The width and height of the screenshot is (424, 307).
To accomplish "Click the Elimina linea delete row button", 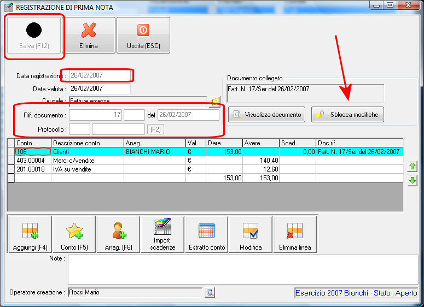I will coord(295,235).
